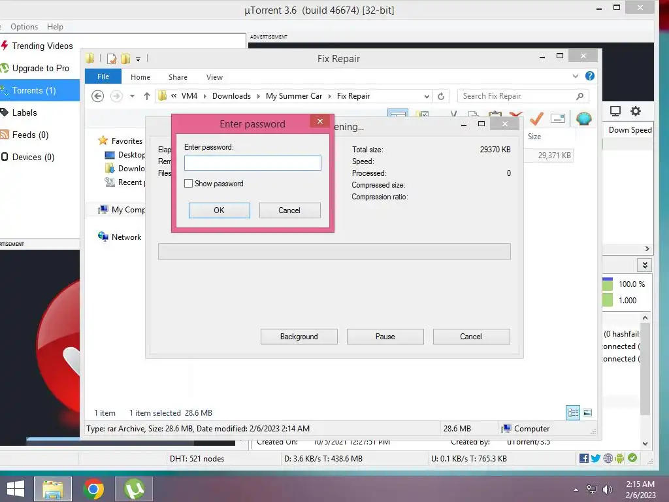Click the Back arrow in Fix Repair window
669x502 pixels.
click(98, 96)
